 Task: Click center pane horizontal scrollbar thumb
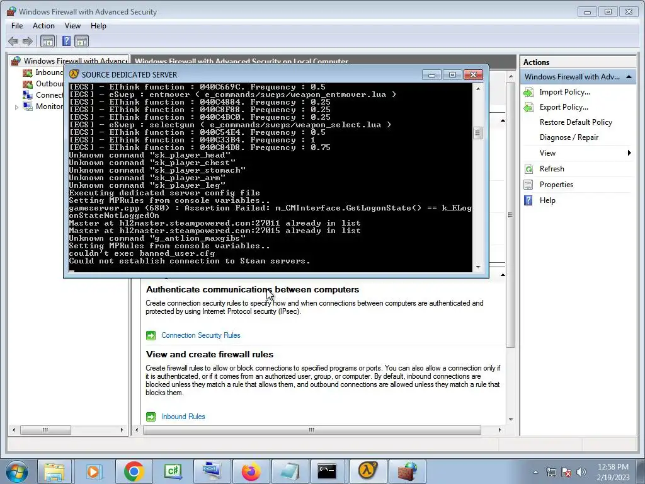[312, 430]
